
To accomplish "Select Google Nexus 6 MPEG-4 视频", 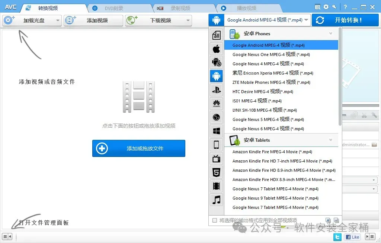I will coord(281,129).
